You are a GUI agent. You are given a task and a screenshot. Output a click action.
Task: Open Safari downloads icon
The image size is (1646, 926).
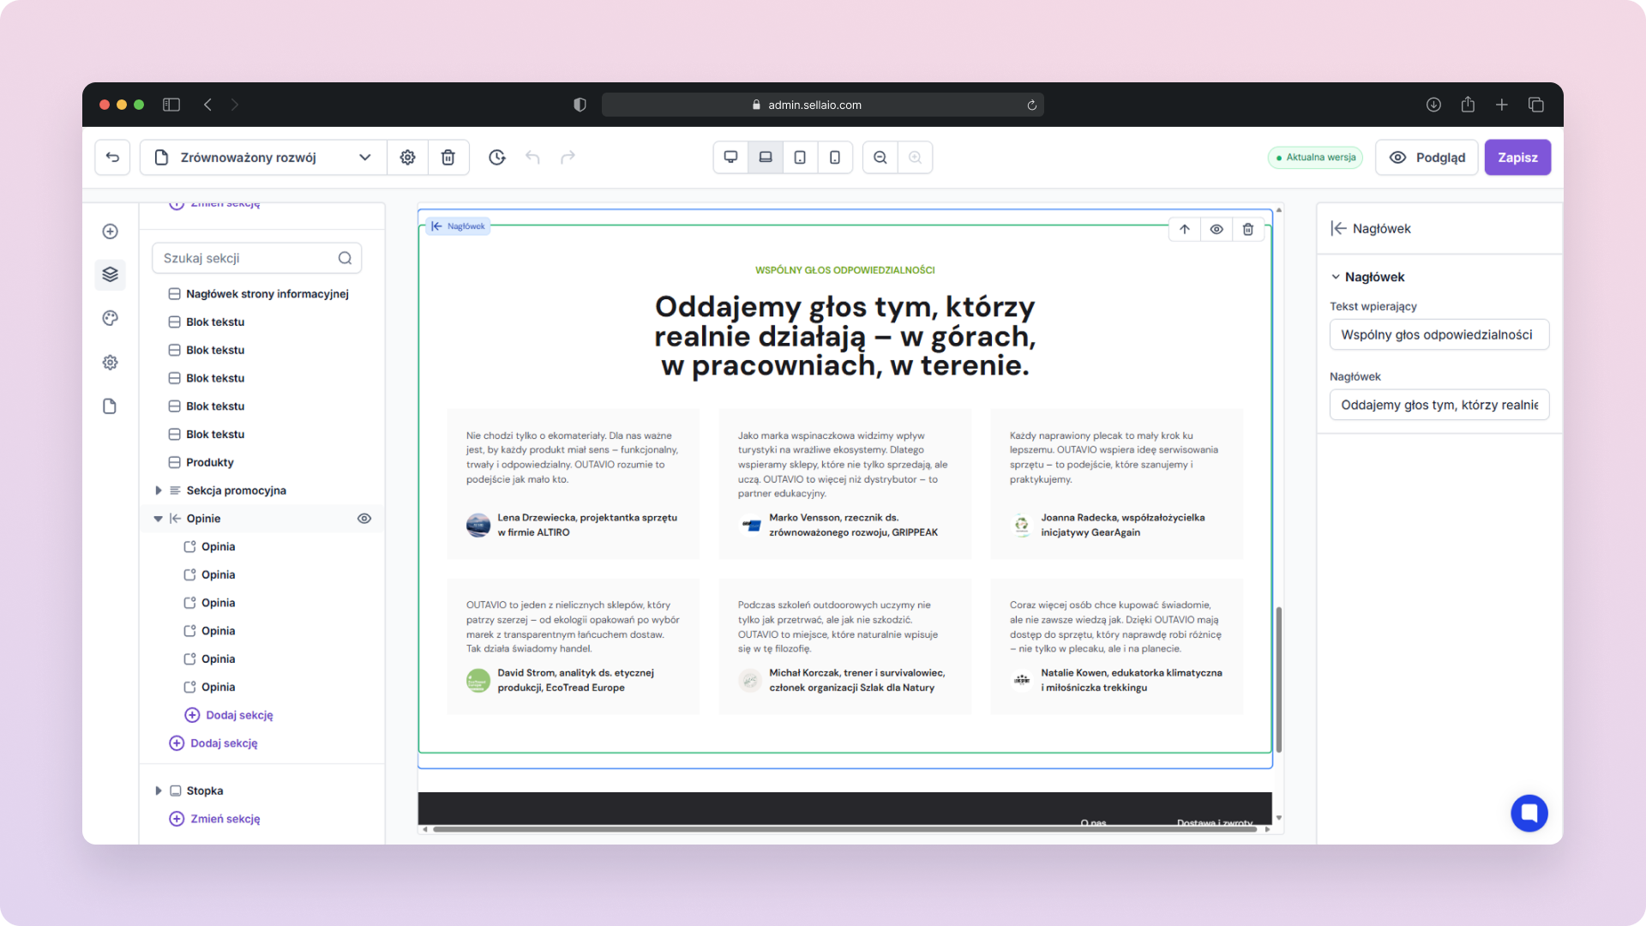point(1433,105)
